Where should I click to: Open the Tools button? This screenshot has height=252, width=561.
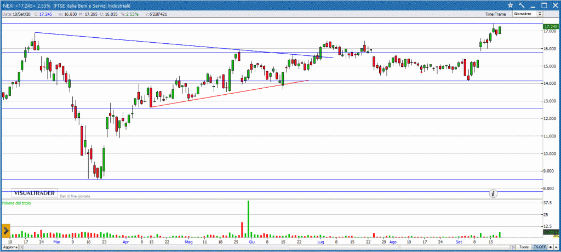pos(524,248)
